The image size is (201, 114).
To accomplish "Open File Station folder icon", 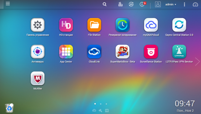I will pos(94,25).
